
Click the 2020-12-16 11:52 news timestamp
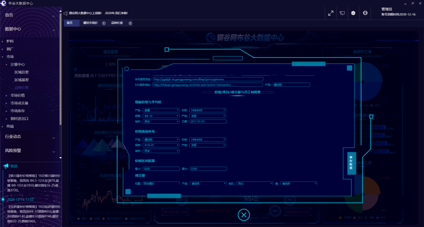pyautogui.click(x=20, y=200)
